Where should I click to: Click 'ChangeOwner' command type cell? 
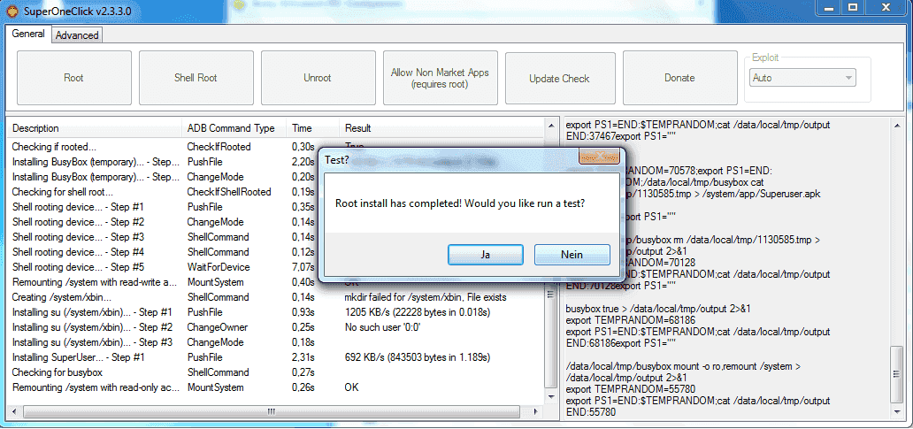[x=217, y=327]
